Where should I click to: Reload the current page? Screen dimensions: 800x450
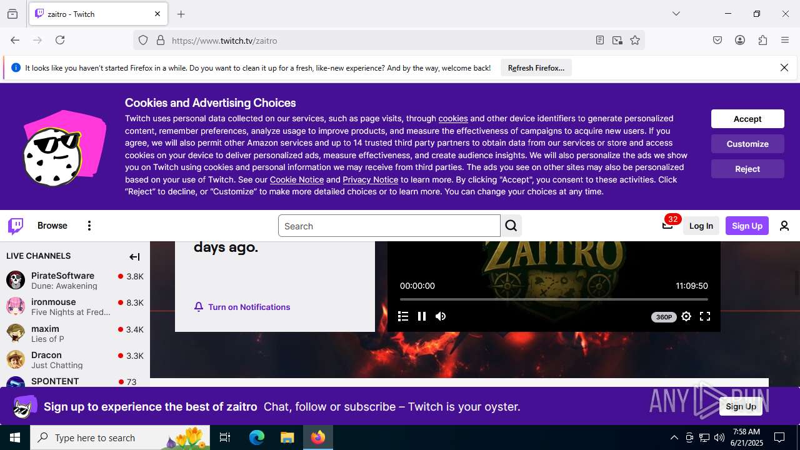tap(60, 40)
